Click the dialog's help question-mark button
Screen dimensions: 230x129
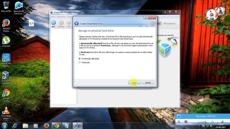click(146, 18)
